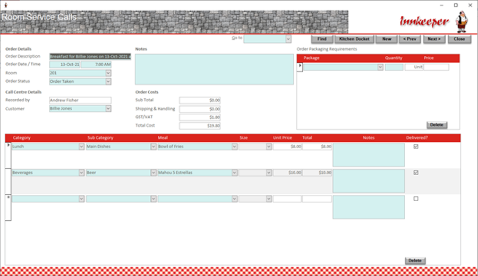Open the Order Status dropdown

click(x=108, y=82)
